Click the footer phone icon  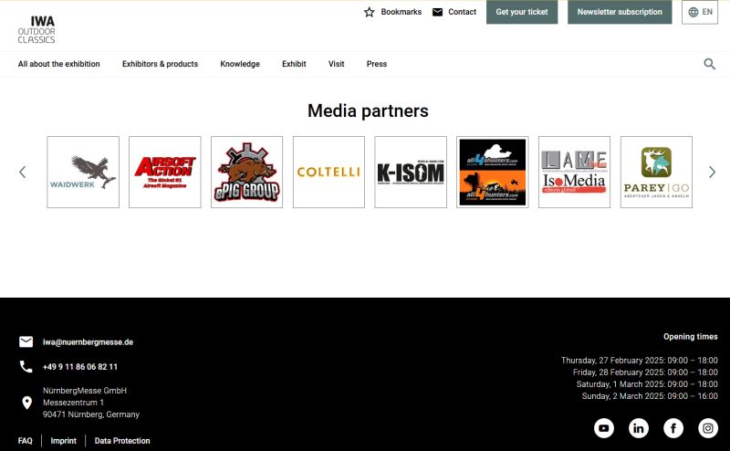26,367
